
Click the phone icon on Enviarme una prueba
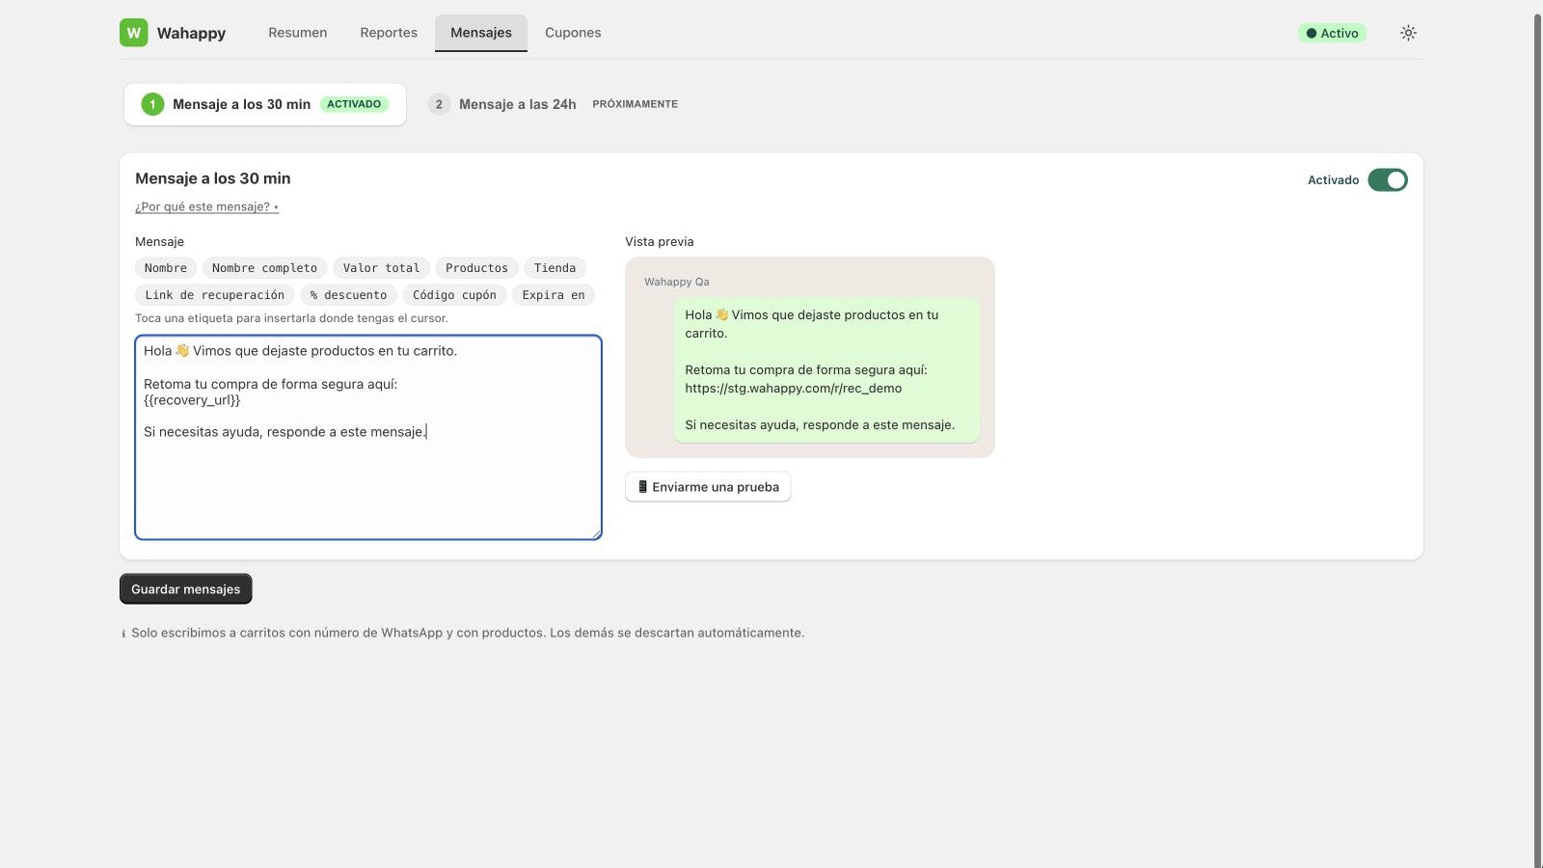642,487
